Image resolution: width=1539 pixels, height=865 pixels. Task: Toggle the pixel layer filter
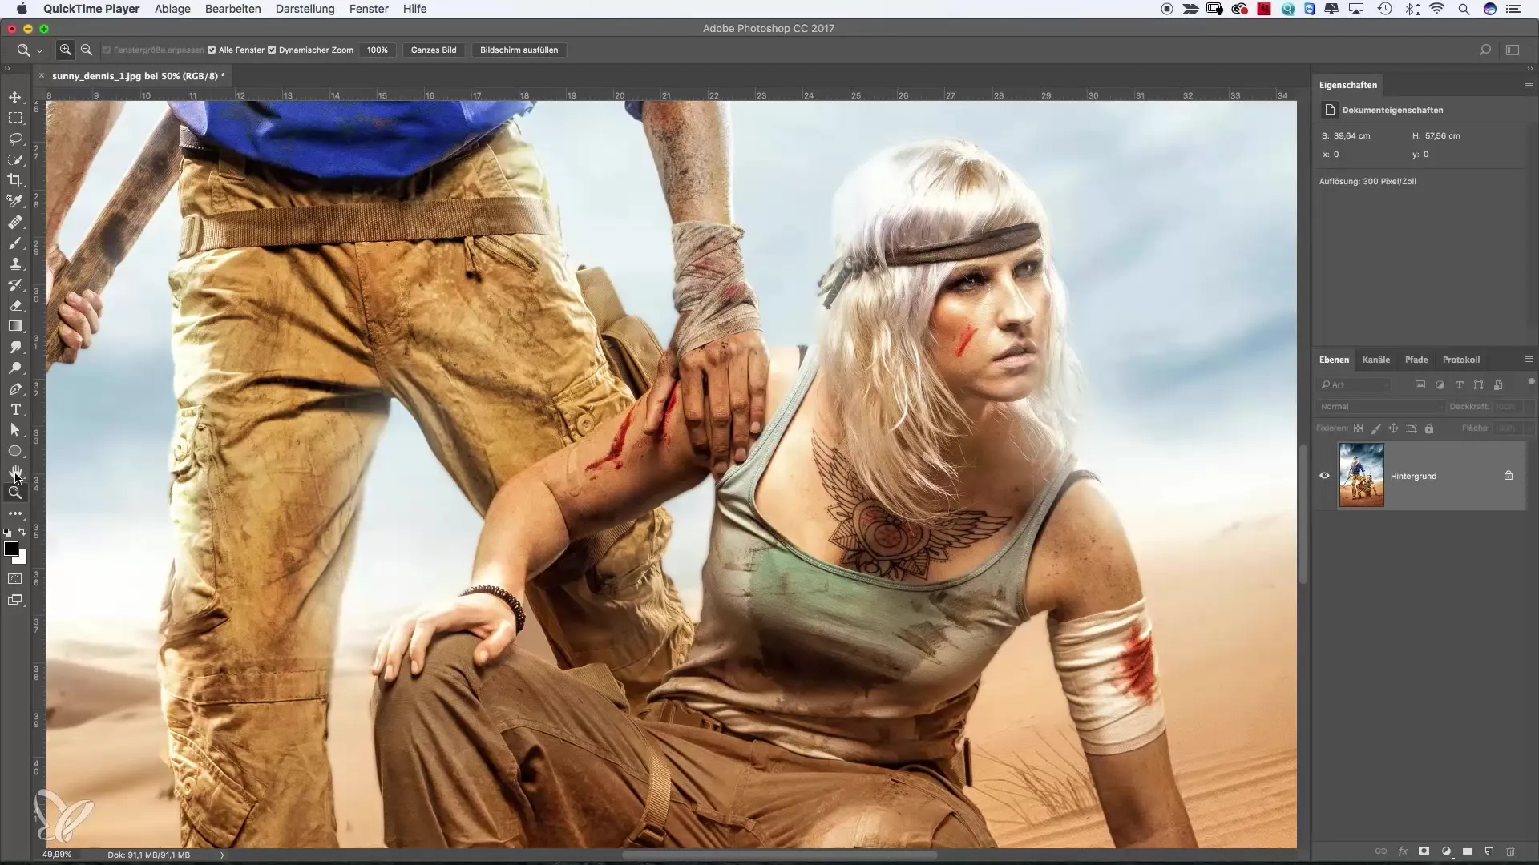tap(1420, 385)
